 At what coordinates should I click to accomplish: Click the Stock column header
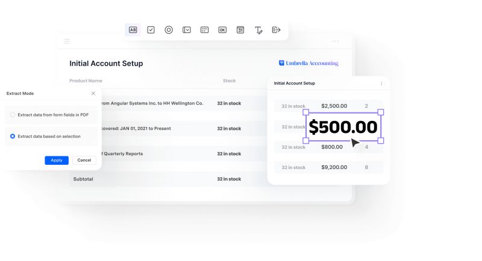pos(230,81)
